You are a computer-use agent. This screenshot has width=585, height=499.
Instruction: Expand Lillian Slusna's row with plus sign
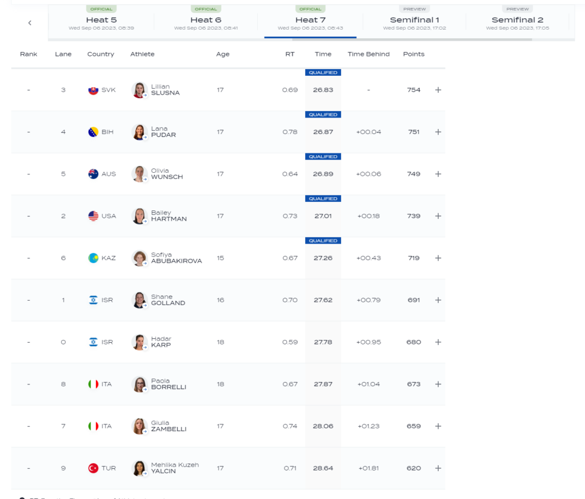438,90
